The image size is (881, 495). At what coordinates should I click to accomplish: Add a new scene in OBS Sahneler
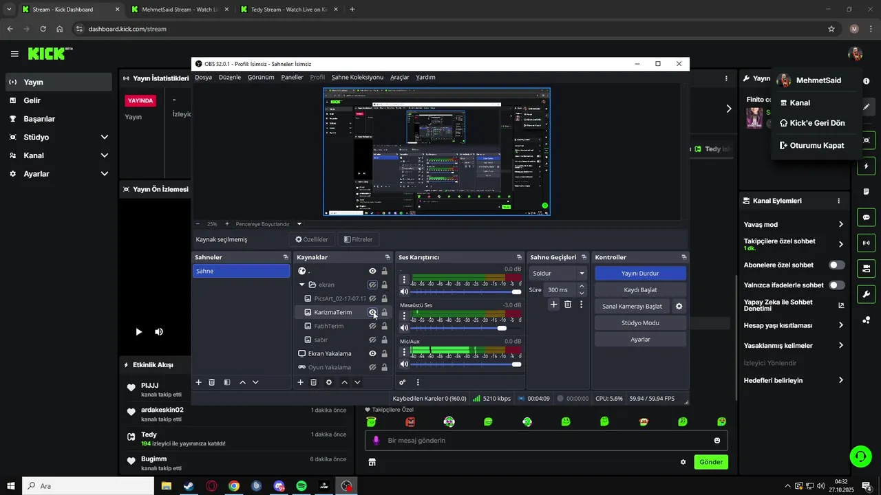198,382
